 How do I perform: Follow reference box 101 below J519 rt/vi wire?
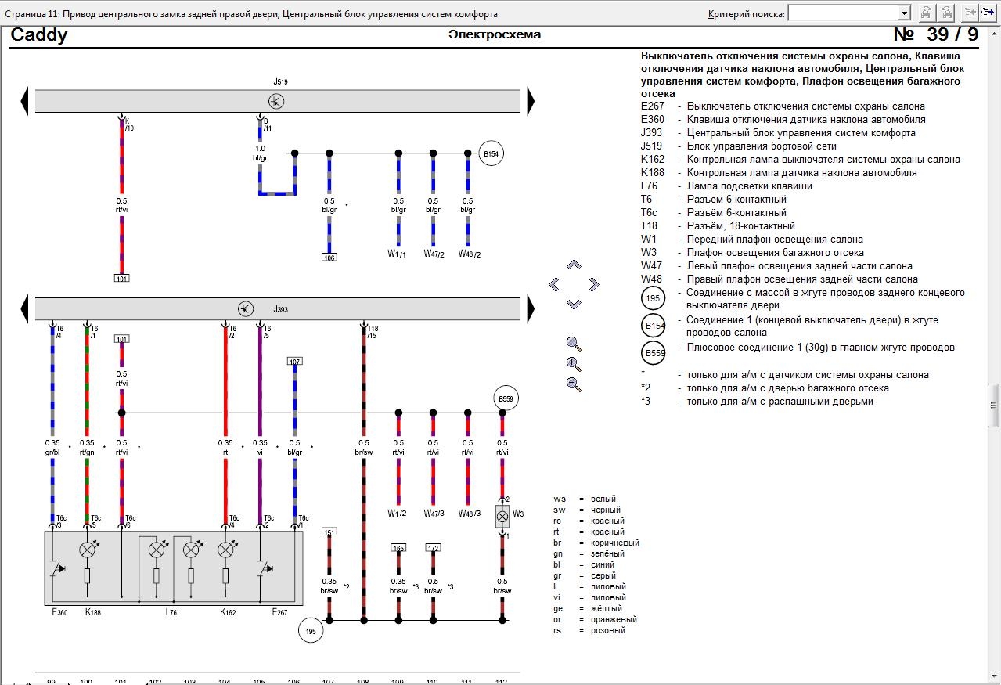(x=121, y=278)
